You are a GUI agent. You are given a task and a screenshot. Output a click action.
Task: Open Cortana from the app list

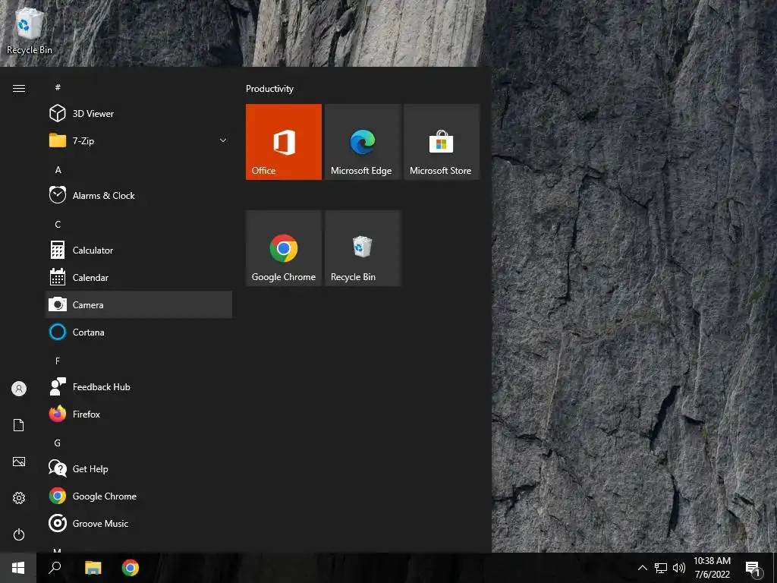tap(139, 332)
